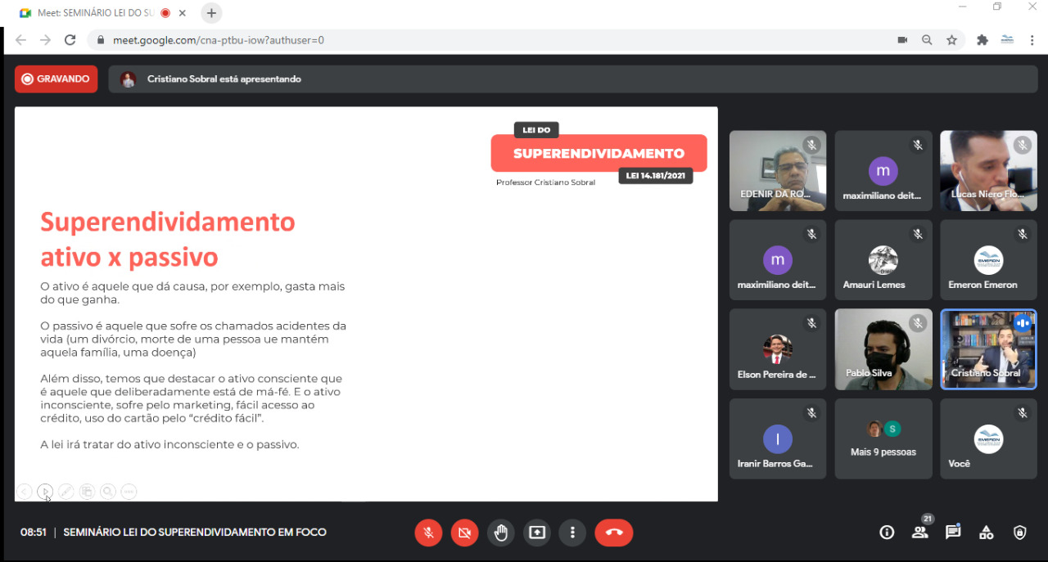Click the Pablo Silva video tile

[883, 349]
